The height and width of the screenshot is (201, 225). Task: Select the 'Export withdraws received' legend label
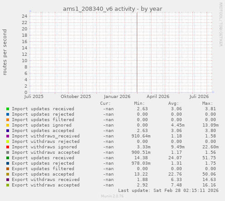(46, 180)
